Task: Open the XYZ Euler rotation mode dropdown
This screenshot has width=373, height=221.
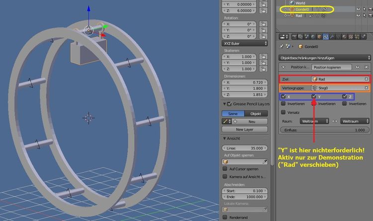Action: [x=245, y=44]
